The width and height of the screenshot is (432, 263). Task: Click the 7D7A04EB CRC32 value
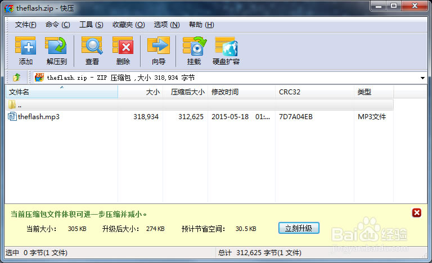click(x=296, y=117)
